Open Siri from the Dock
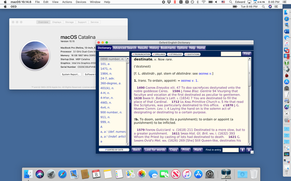This screenshot has width=291, height=181. pos(40,174)
